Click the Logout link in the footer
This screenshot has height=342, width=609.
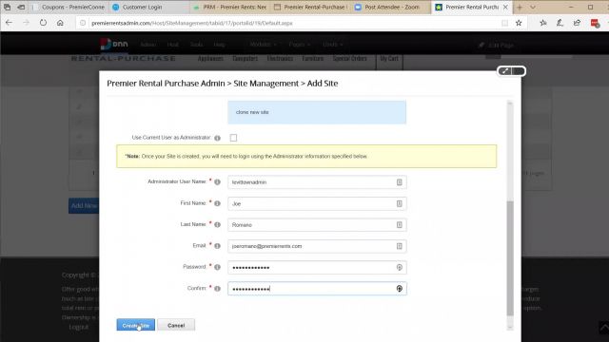[79, 327]
